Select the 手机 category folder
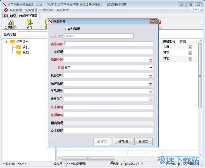205x168 pixels. tap(22, 47)
